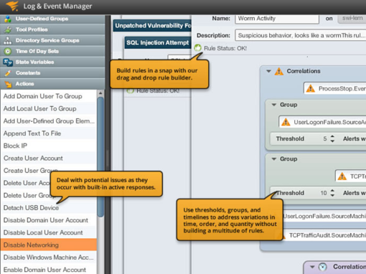
Task: Open the Actions arrow icon
Action: pos(8,84)
